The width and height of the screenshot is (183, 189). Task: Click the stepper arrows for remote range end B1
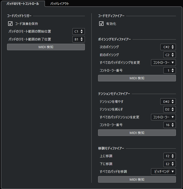coord(81,39)
